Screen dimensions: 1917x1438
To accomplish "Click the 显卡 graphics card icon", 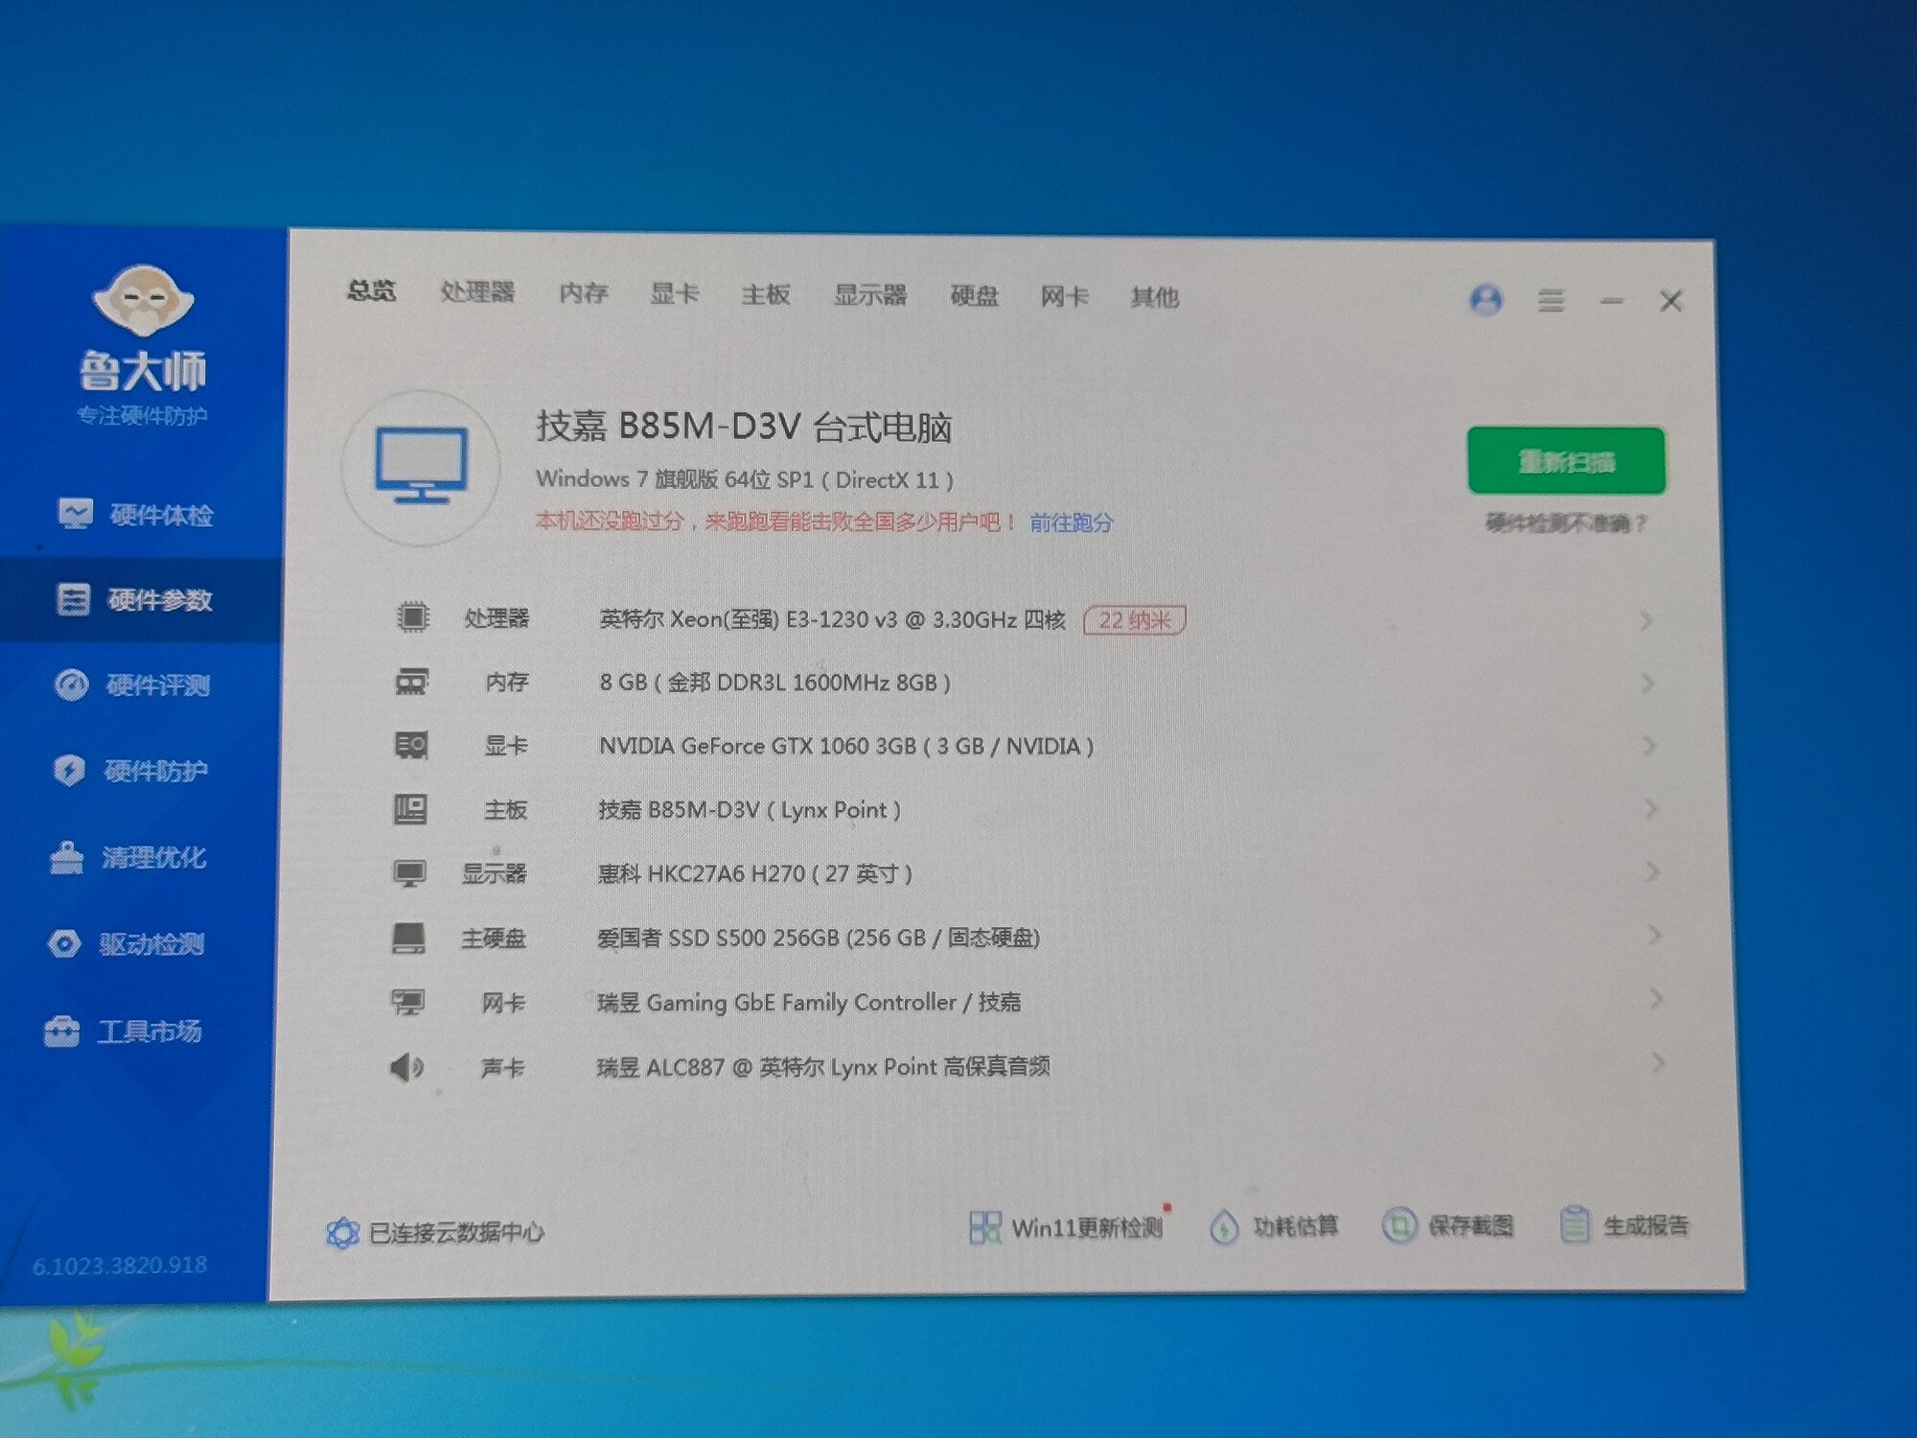I will coord(411,745).
